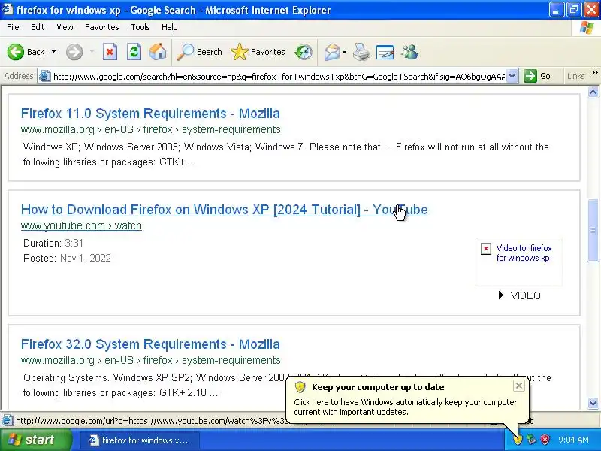This screenshot has height=451, width=601.
Task: Click inside the address bar URL field
Action: point(279,77)
